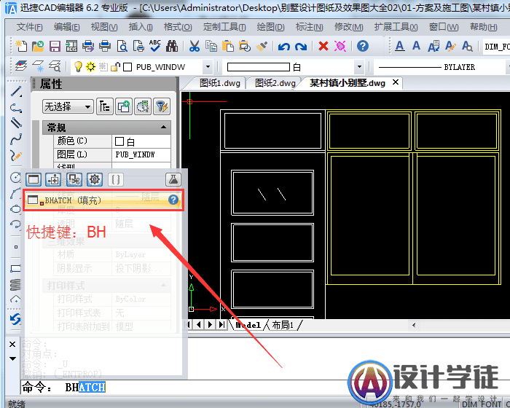510x408 pixels.
Task: Click the color bar swatch in toolbar
Action: click(x=258, y=67)
